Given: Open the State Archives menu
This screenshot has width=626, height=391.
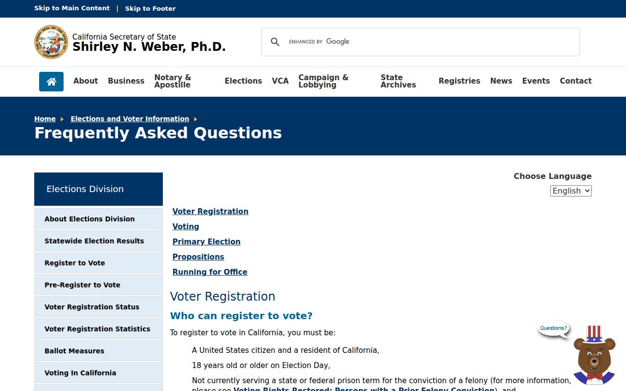Looking at the screenshot, I should click(398, 81).
